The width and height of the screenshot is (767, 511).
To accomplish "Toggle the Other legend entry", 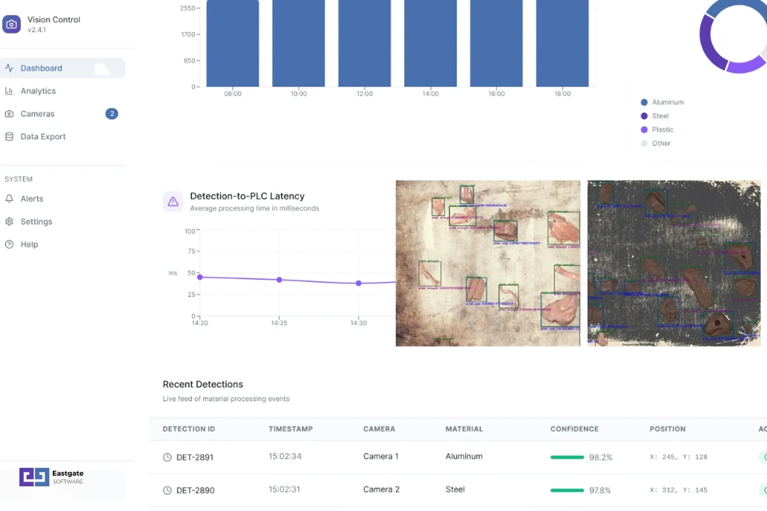I will pyautogui.click(x=661, y=143).
